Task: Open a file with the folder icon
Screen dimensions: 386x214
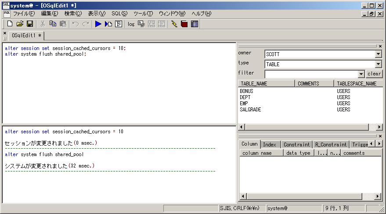Action: click(x=20, y=24)
